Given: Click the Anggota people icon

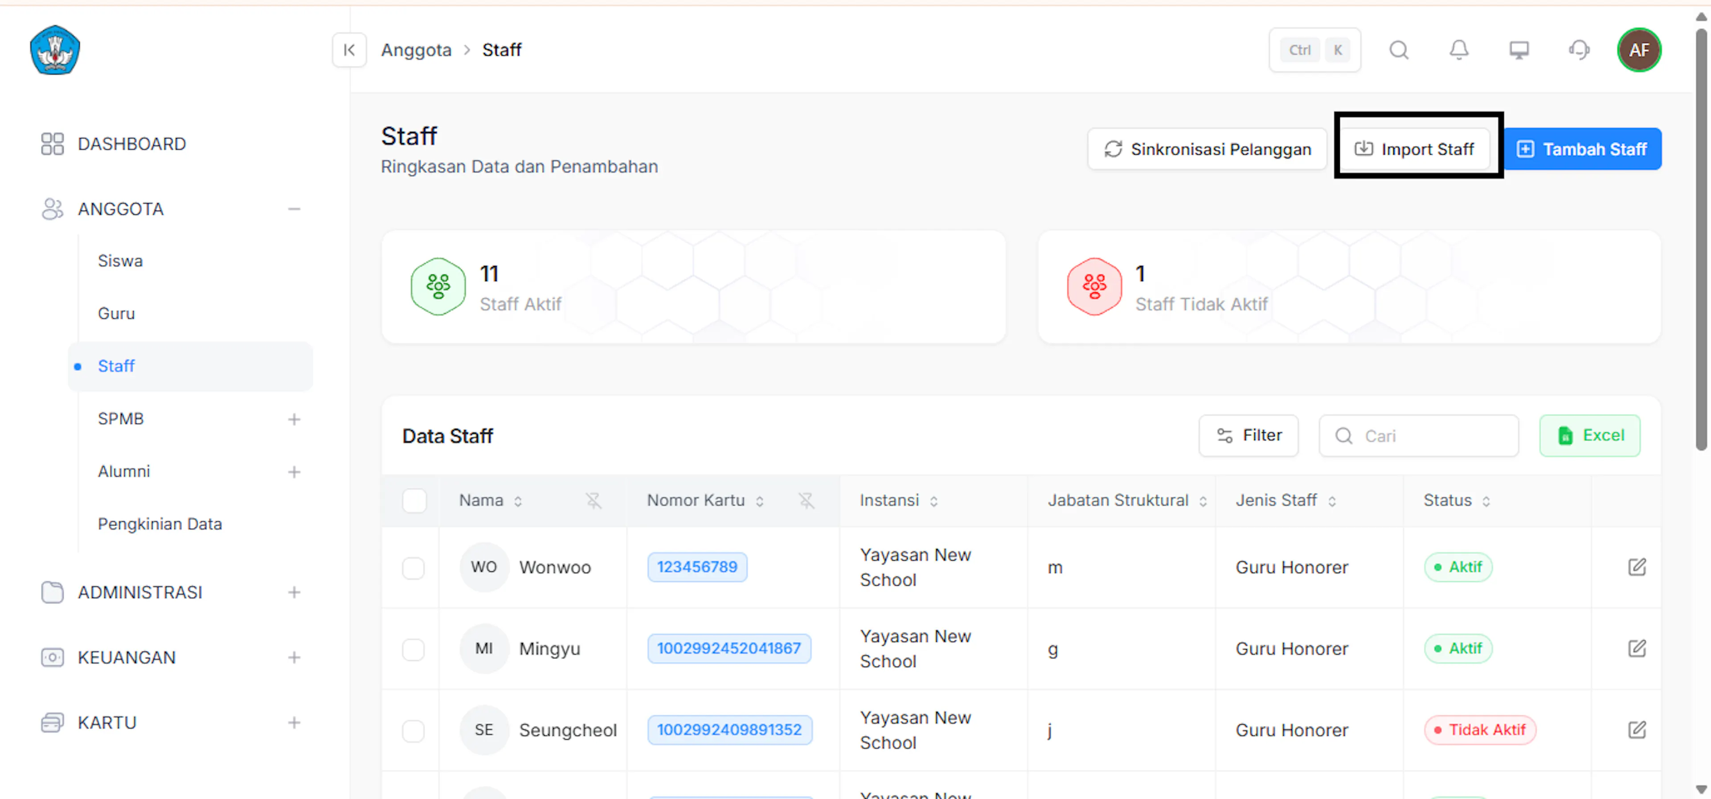Looking at the screenshot, I should click(53, 209).
